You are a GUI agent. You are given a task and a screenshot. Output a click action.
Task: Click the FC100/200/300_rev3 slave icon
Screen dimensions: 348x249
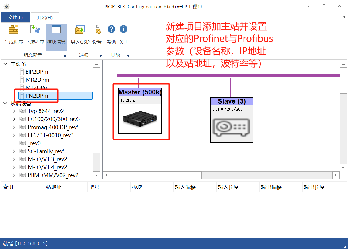point(22,119)
